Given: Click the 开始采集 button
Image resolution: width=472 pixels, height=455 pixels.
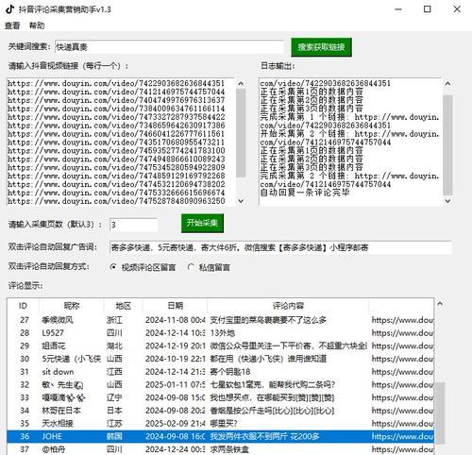Looking at the screenshot, I should coord(202,223).
